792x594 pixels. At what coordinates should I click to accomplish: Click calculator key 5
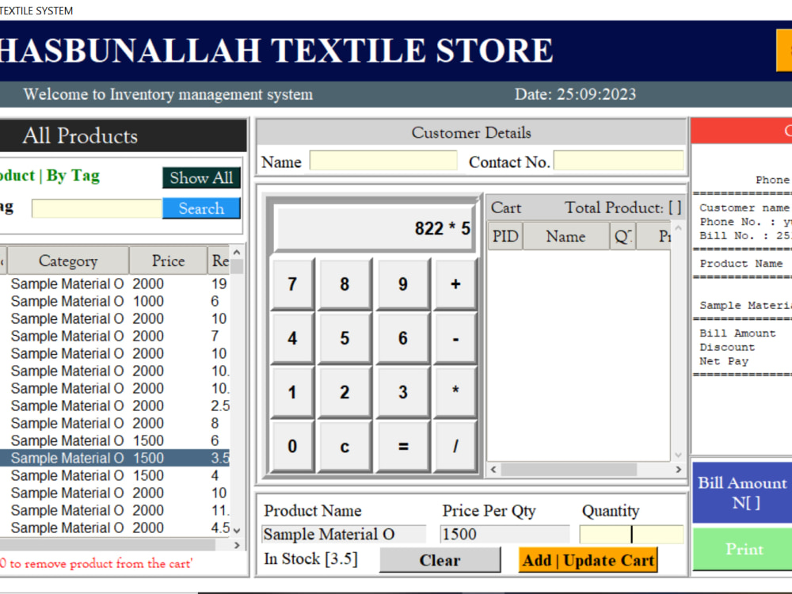coord(345,338)
